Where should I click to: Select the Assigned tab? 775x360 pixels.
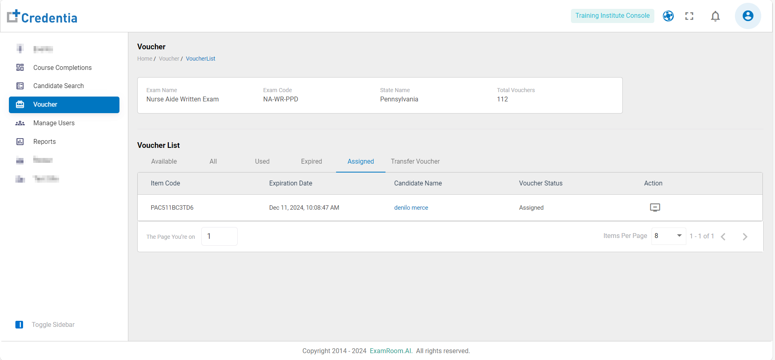pos(361,161)
